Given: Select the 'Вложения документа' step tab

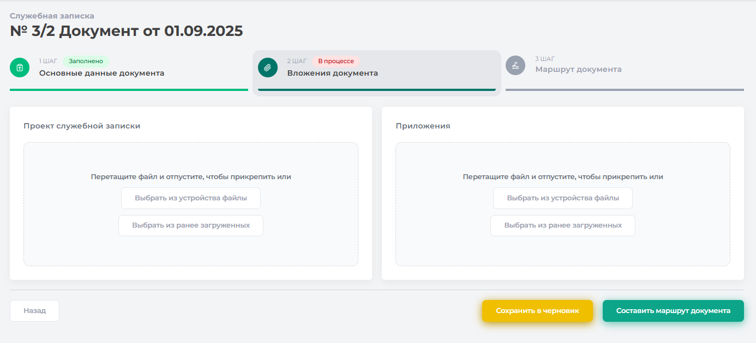Looking at the screenshot, I should tap(332, 73).
